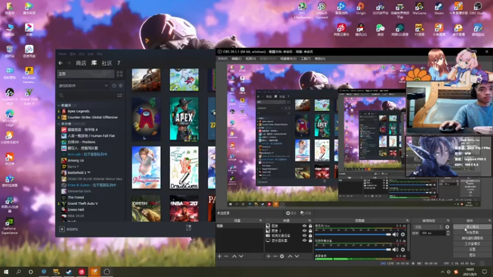
Task: Undock the Sources panel using its header icon
Action: click(x=310, y=221)
